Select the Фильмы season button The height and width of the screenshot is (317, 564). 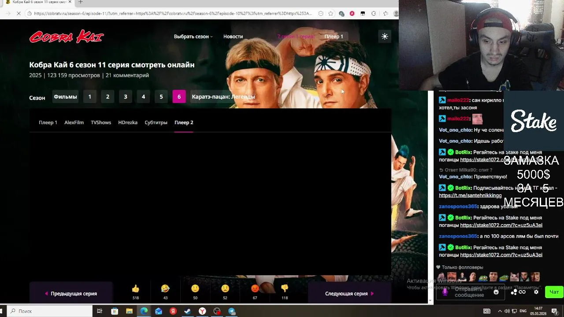coord(65,97)
